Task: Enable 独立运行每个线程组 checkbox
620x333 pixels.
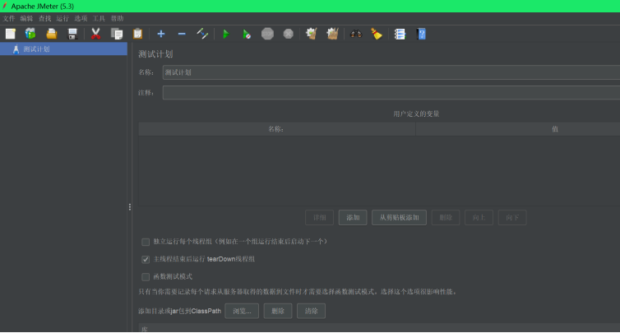Action: 146,242
